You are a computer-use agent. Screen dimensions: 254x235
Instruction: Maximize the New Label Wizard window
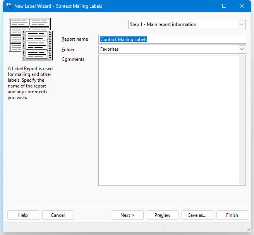point(224,6)
